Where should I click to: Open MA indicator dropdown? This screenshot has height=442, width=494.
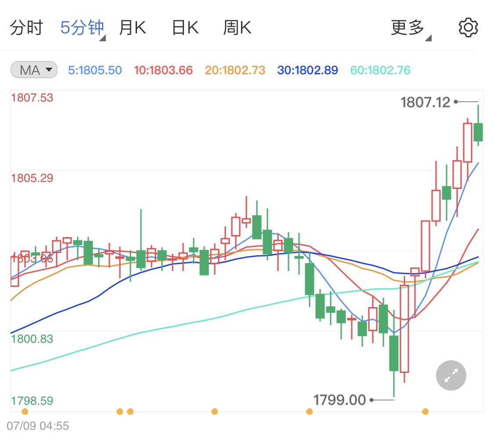[34, 70]
